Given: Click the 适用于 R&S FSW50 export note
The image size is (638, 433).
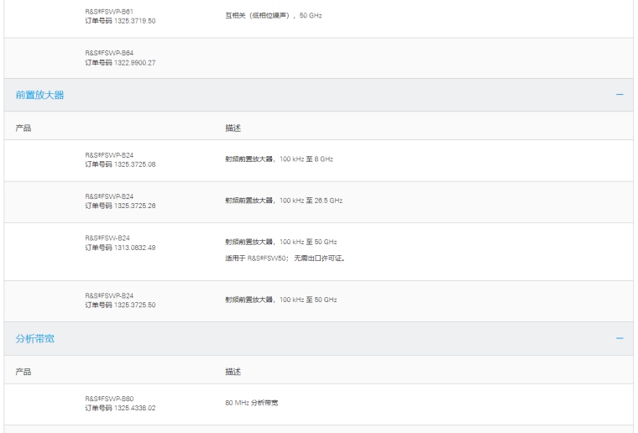Looking at the screenshot, I should click(285, 258).
